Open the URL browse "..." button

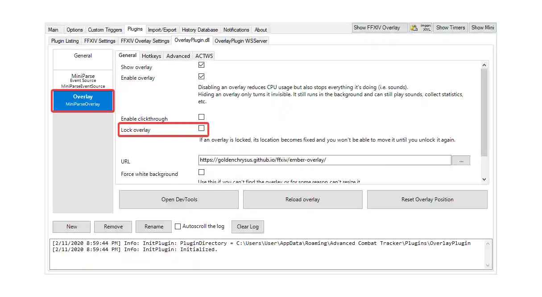(x=461, y=160)
